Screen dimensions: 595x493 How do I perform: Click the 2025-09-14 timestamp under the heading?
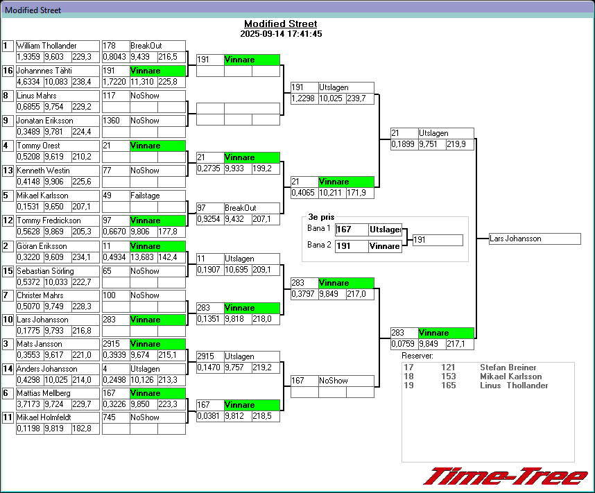pos(281,33)
